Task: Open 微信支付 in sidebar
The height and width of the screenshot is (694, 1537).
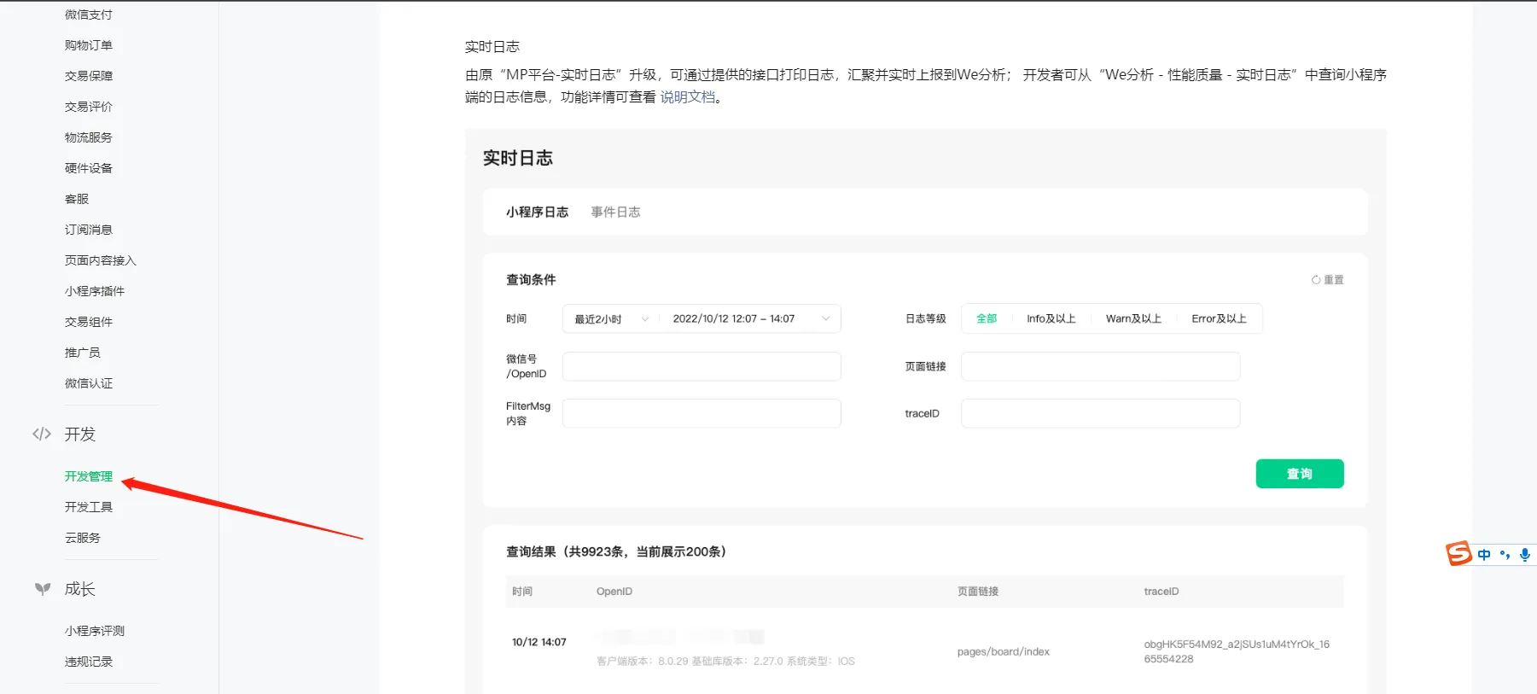Action: [x=89, y=15]
